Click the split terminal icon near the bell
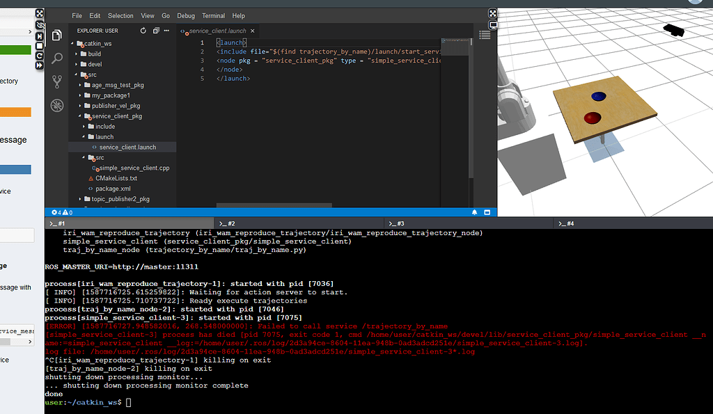Viewport: 713px width, 414px height. click(486, 212)
